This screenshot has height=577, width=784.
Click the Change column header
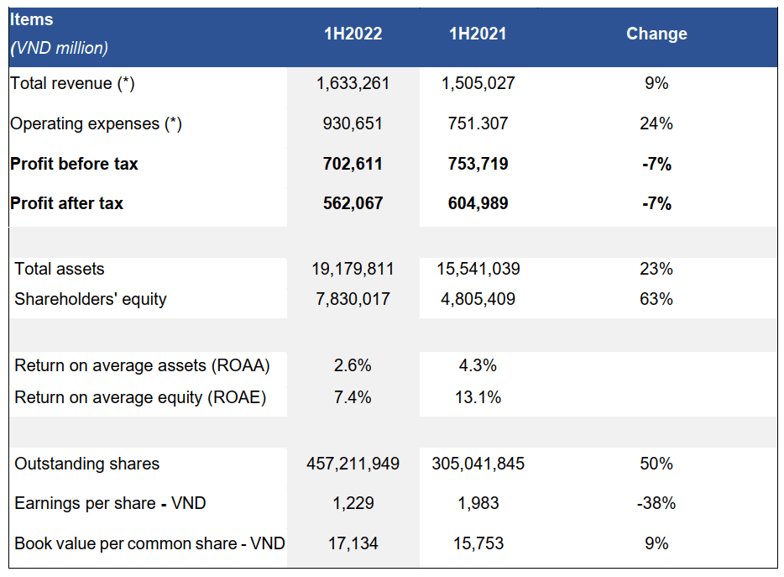click(656, 34)
